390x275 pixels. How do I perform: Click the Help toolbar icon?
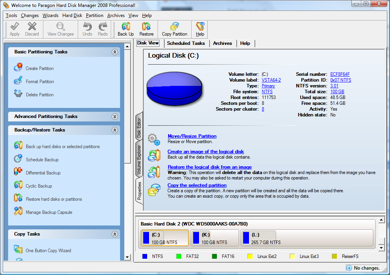tap(200, 27)
